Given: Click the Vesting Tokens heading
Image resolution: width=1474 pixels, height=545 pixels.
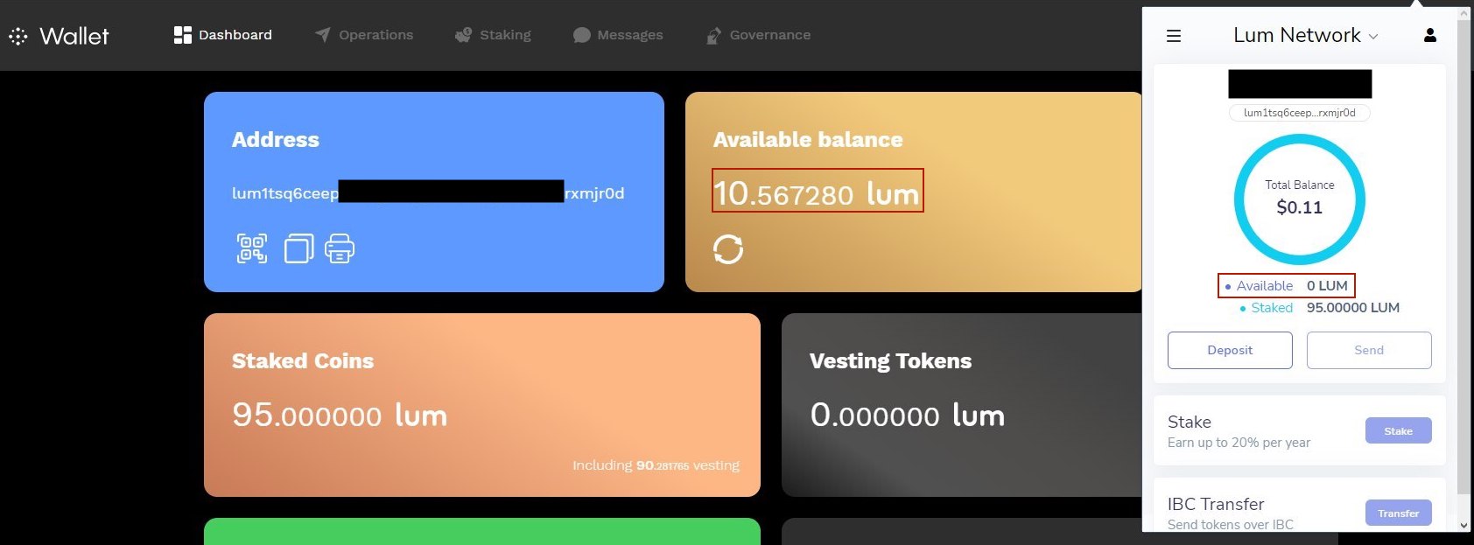Looking at the screenshot, I should 890,360.
